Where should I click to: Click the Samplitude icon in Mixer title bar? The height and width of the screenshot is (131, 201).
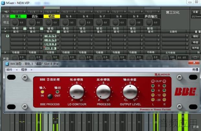click(x=3, y=3)
